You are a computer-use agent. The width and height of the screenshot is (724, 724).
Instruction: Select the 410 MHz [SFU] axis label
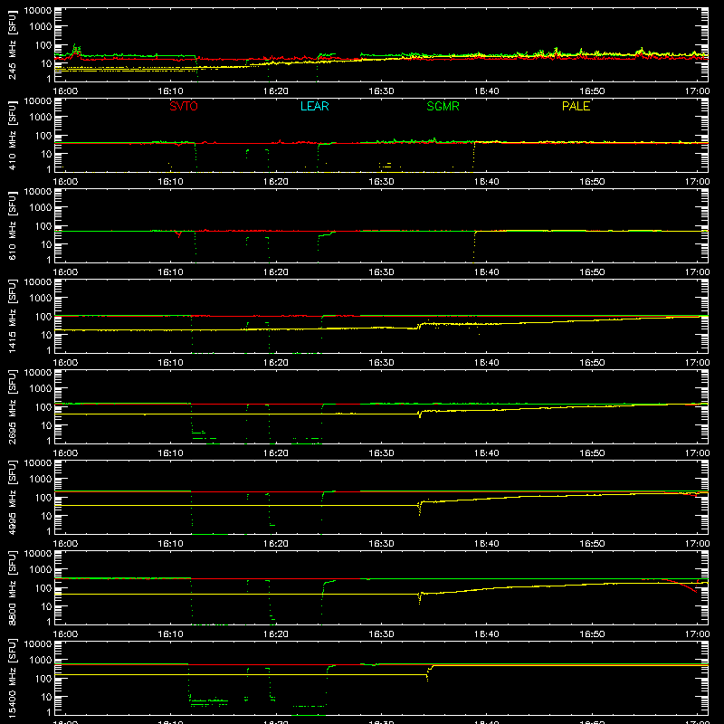click(12, 136)
